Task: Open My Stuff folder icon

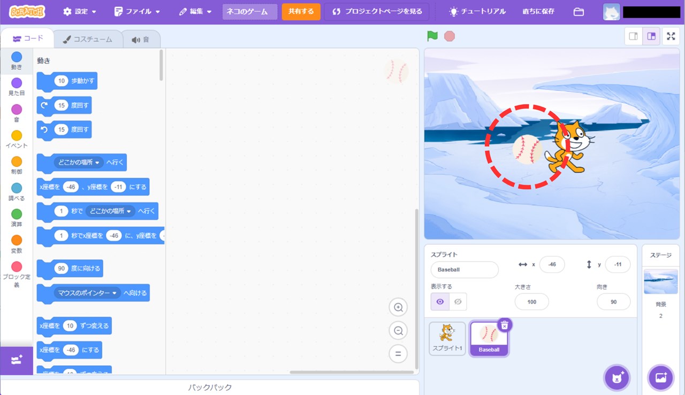Action: click(x=579, y=12)
